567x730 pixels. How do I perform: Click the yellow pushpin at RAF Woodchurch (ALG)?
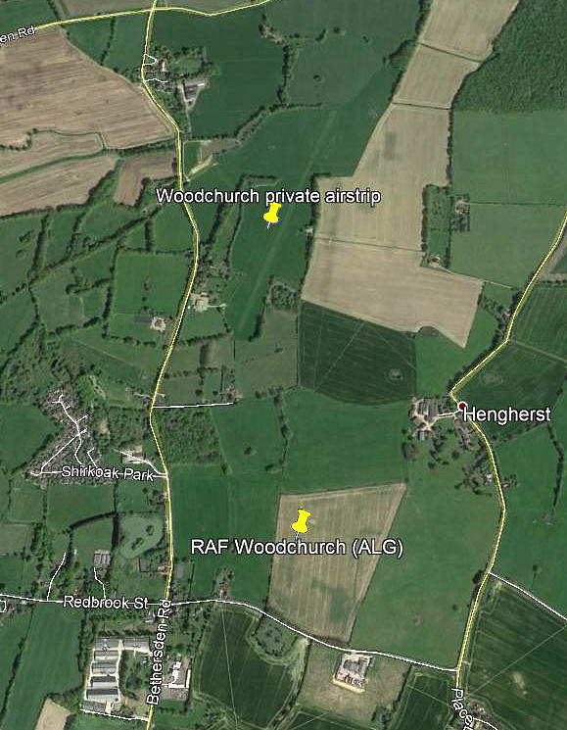[301, 522]
